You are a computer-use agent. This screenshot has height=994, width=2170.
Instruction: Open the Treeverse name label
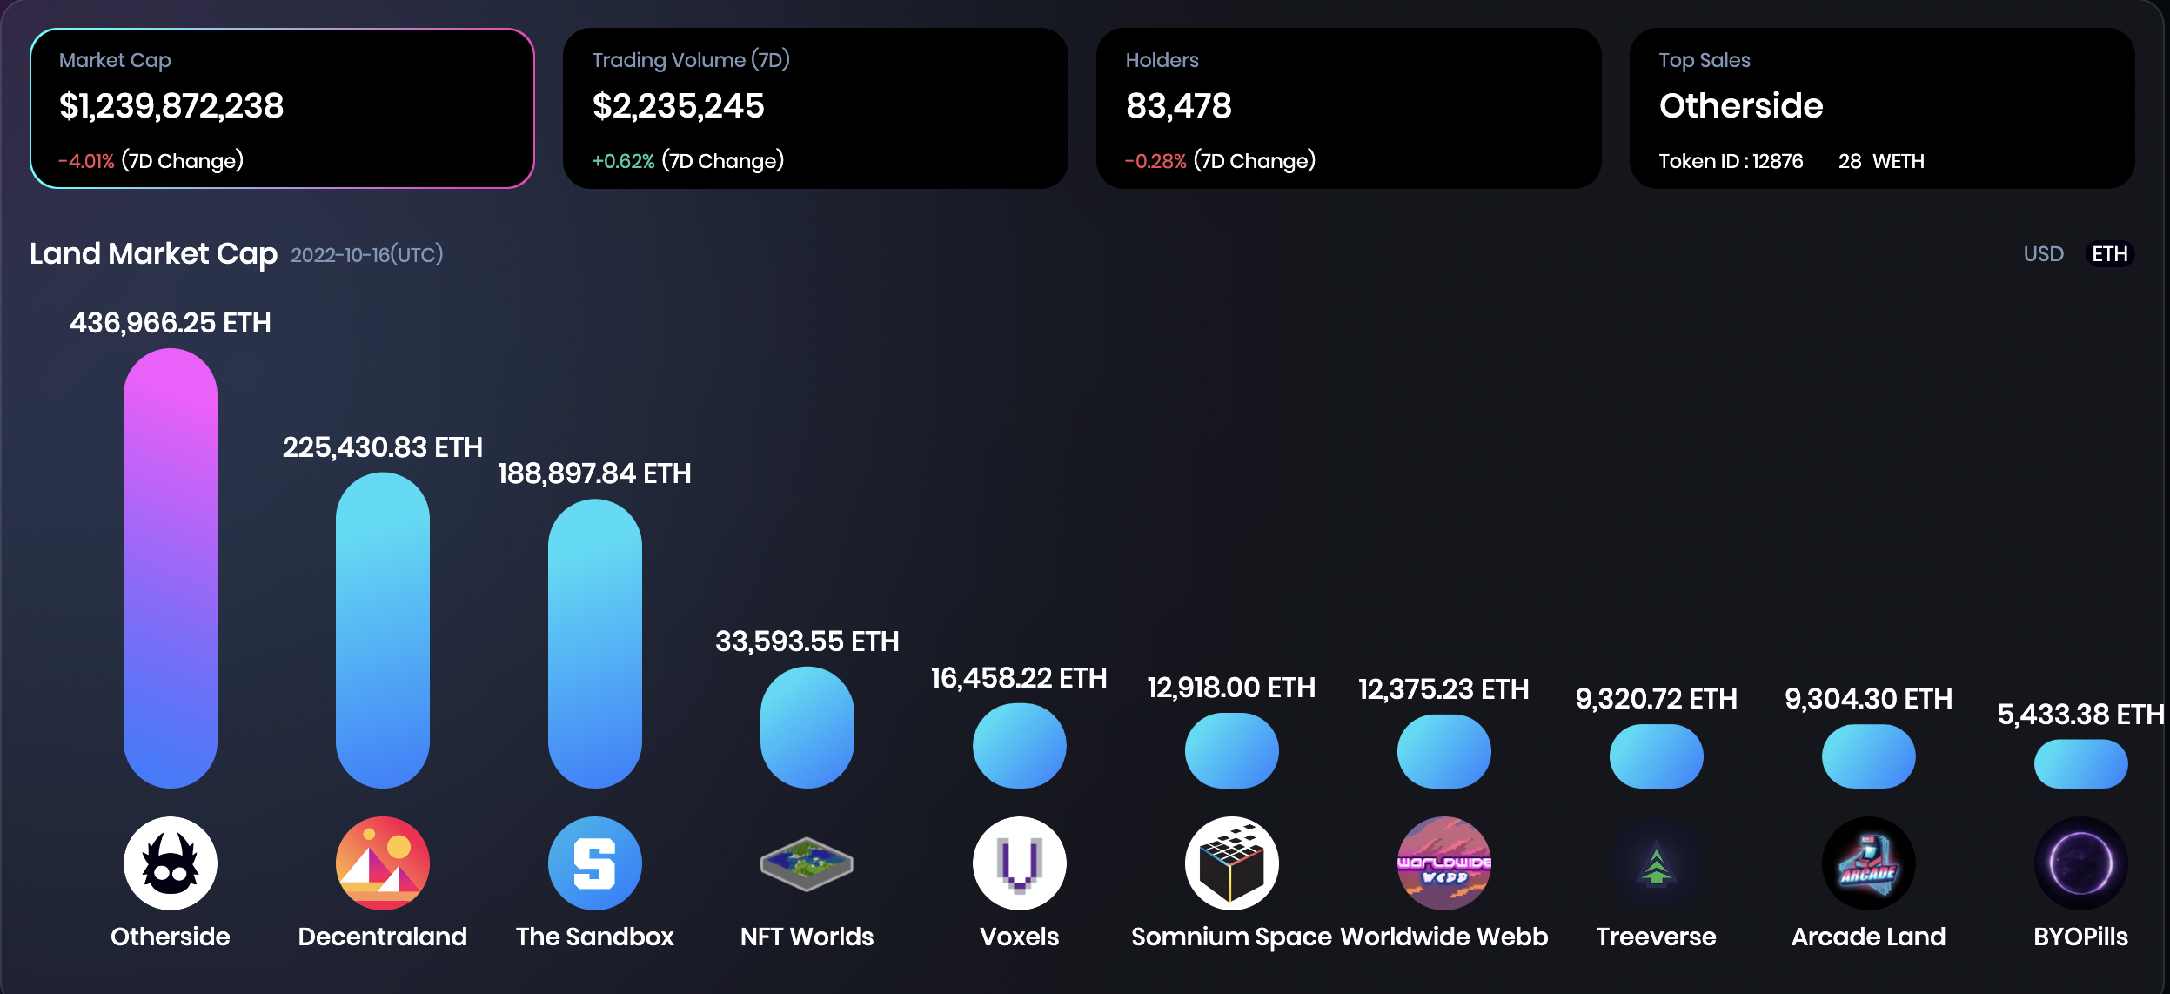(1657, 937)
